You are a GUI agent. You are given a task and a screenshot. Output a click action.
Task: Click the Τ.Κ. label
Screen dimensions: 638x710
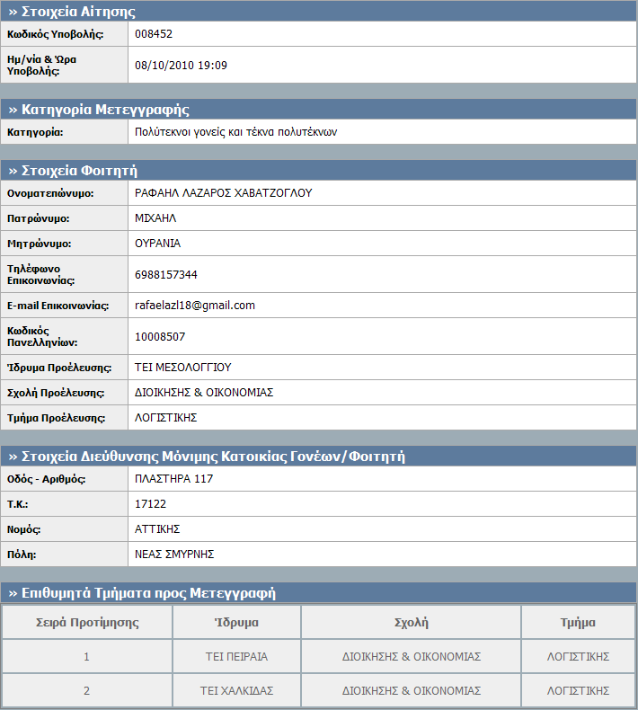[18, 504]
